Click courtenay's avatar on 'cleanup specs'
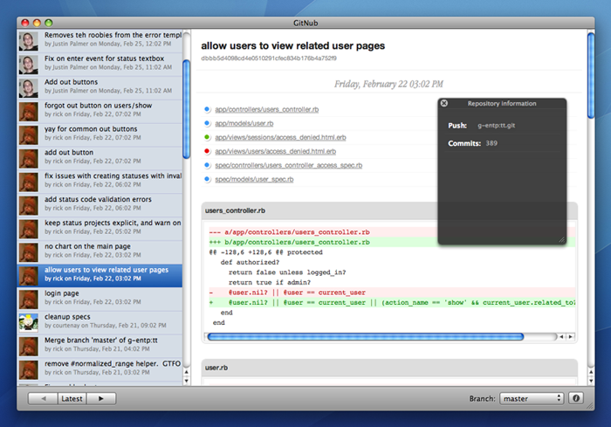This screenshot has height=427, width=611. tap(29, 322)
